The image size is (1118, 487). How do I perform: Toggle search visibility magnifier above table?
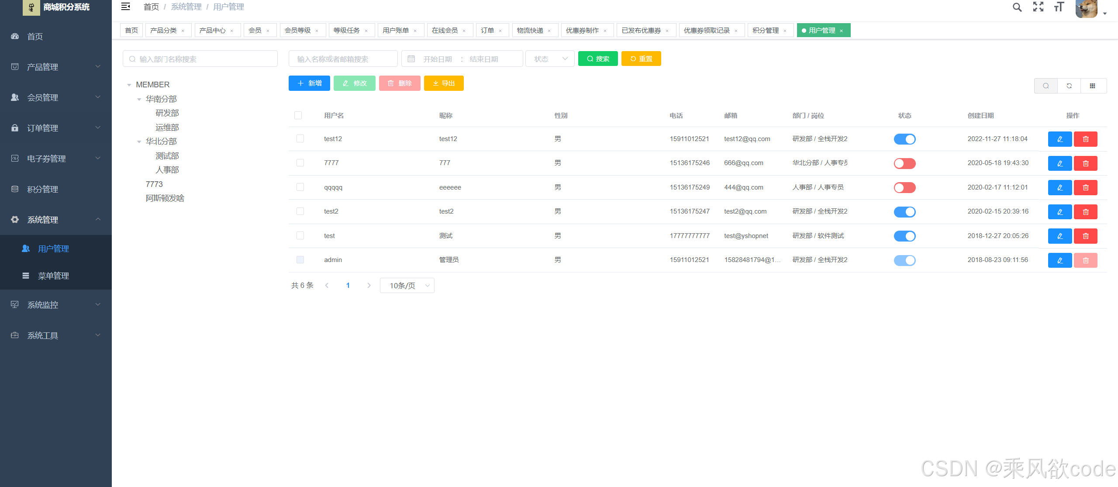pyautogui.click(x=1046, y=86)
